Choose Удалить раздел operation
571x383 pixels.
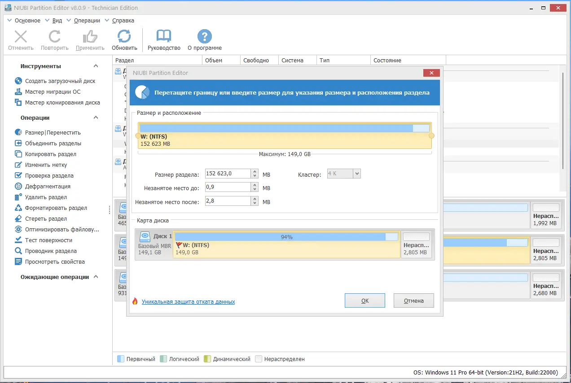pyautogui.click(x=46, y=197)
